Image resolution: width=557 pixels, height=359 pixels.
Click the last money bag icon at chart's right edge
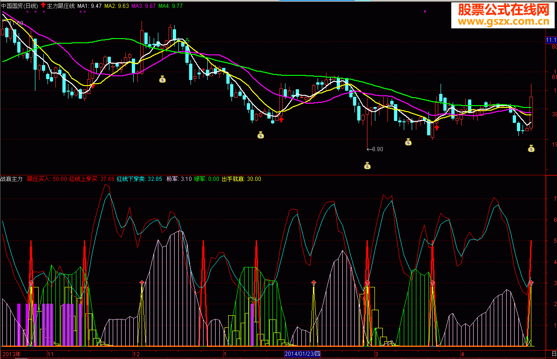pos(531,148)
